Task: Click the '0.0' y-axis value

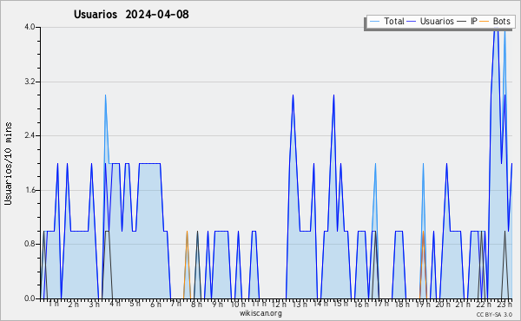Action: coord(30,298)
